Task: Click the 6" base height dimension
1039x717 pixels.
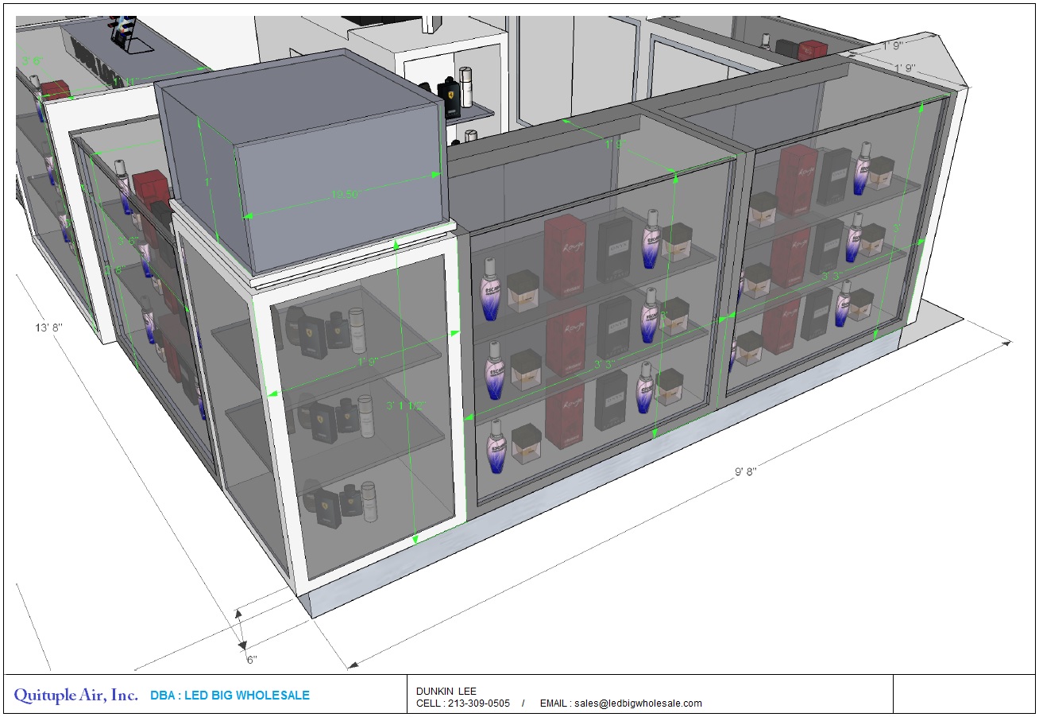Action: (251, 659)
